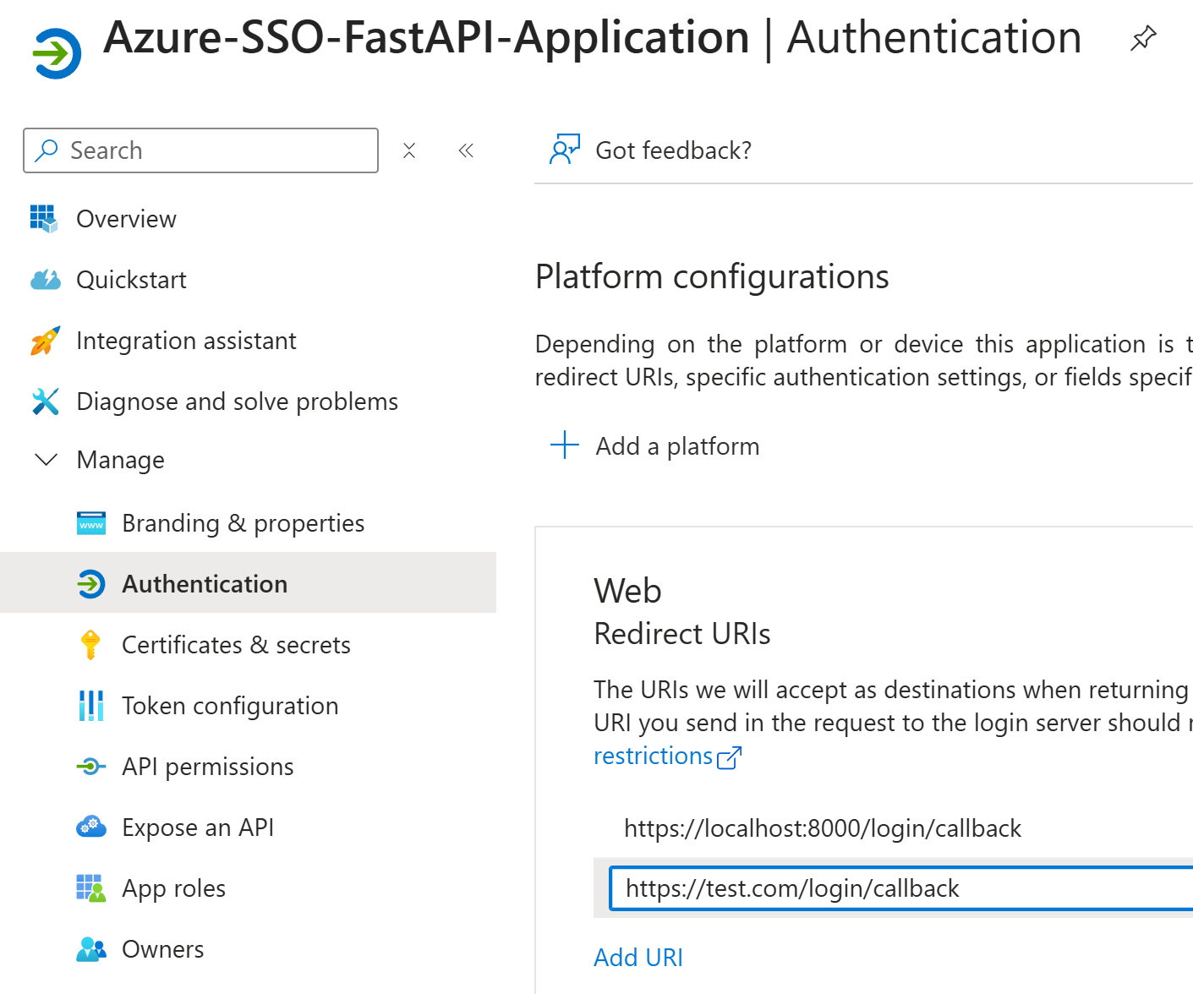The height and width of the screenshot is (994, 1193).
Task: Clear the sidebar search with X icon
Action: (409, 150)
